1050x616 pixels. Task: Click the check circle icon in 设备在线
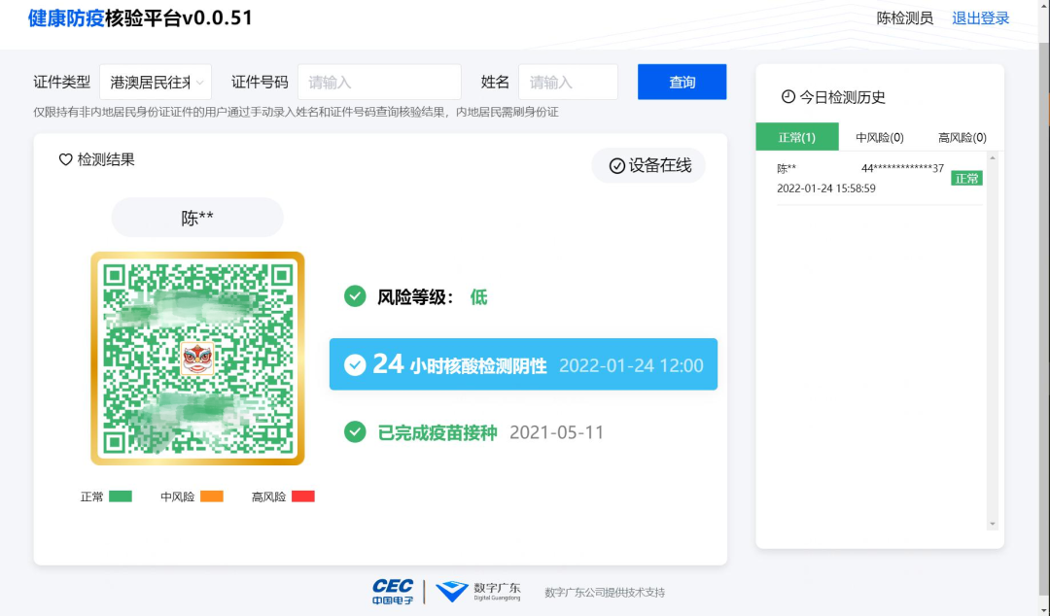[616, 166]
